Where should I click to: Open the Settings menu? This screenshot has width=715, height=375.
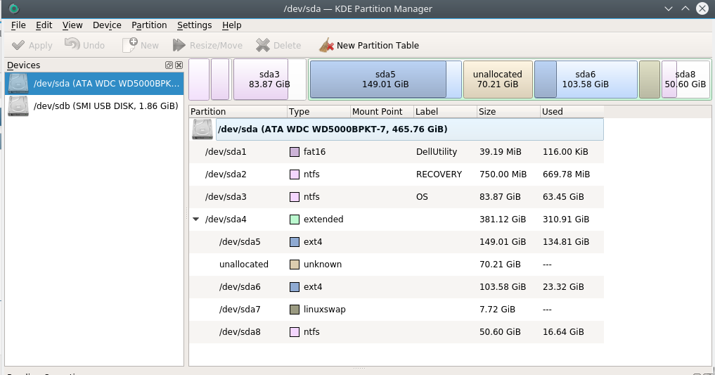pyautogui.click(x=194, y=25)
